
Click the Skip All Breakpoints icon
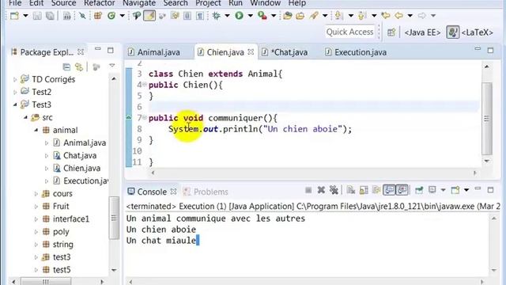coord(82,16)
